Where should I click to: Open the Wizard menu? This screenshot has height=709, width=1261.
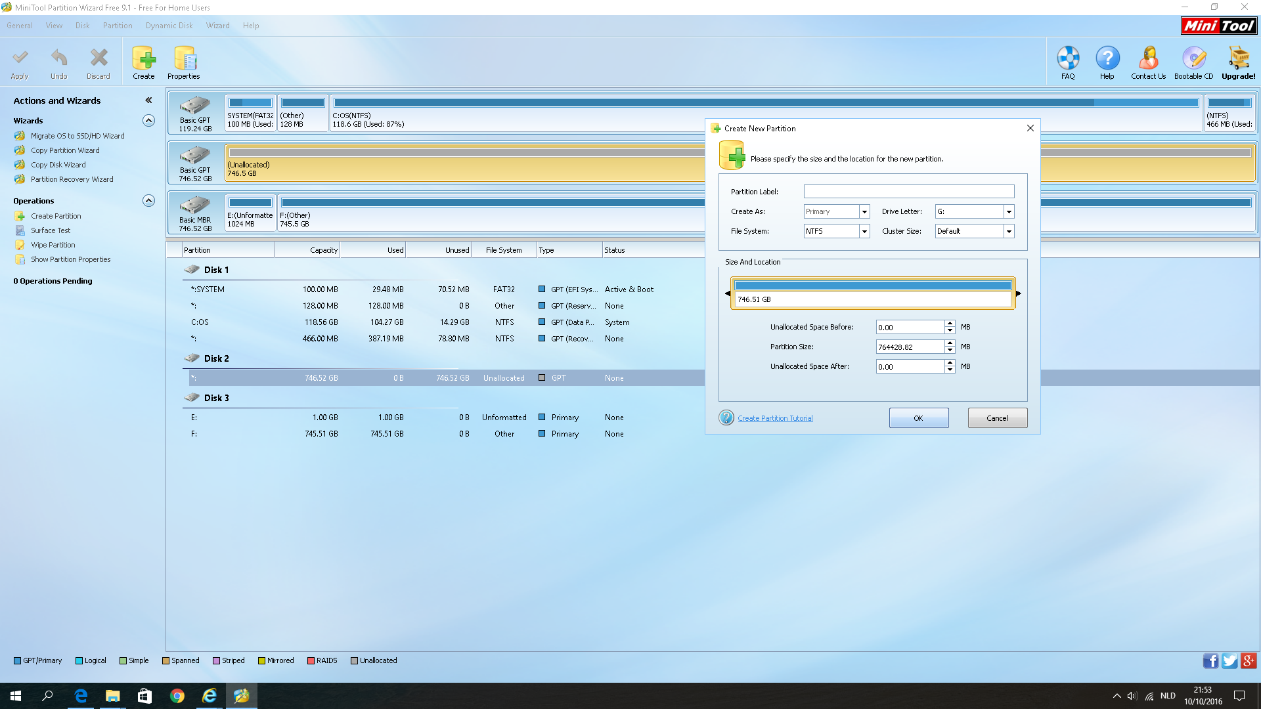click(x=217, y=26)
